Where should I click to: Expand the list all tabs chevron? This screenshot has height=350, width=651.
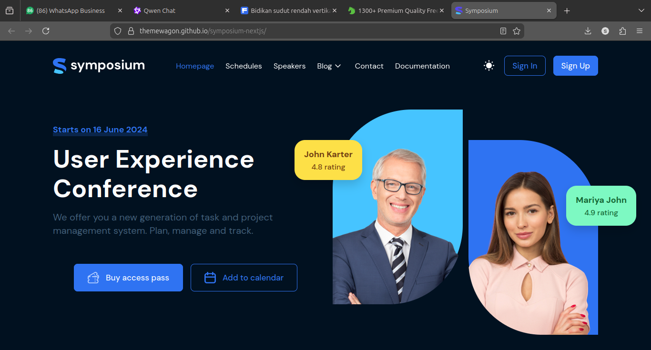(x=641, y=10)
